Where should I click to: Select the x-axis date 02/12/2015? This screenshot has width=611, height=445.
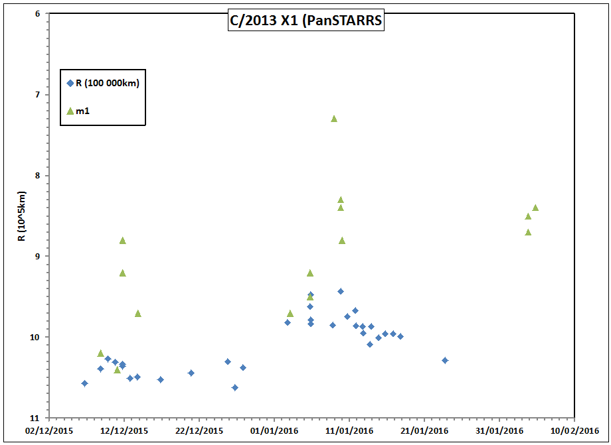48,430
